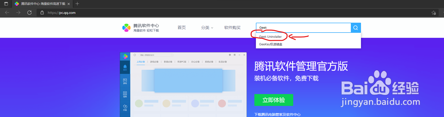Click into the search field containing Geek

(303, 28)
